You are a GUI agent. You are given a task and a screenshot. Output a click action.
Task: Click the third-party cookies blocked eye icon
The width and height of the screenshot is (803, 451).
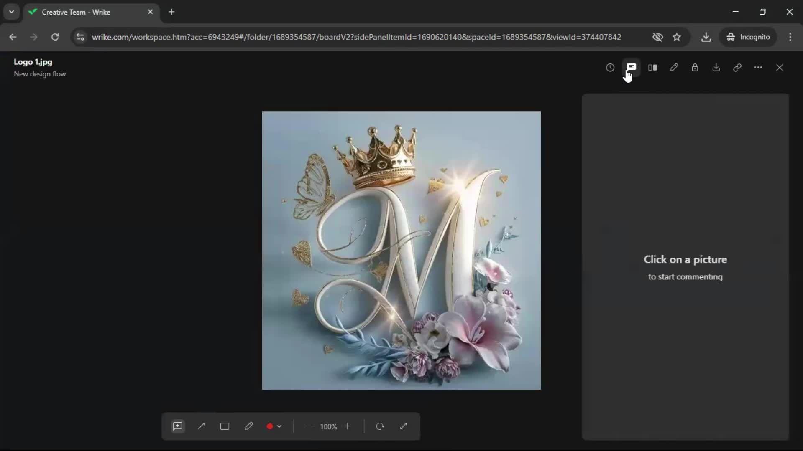click(x=657, y=37)
